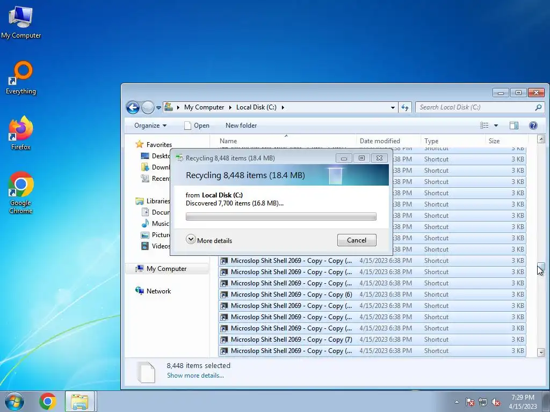Screen dimensions: 550x412
Task: Open Explorer Help question mark icon
Action: (x=533, y=126)
